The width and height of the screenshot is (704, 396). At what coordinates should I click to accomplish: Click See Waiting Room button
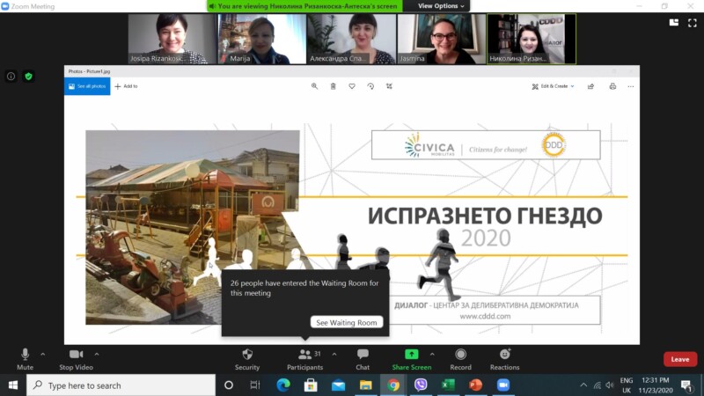point(347,323)
